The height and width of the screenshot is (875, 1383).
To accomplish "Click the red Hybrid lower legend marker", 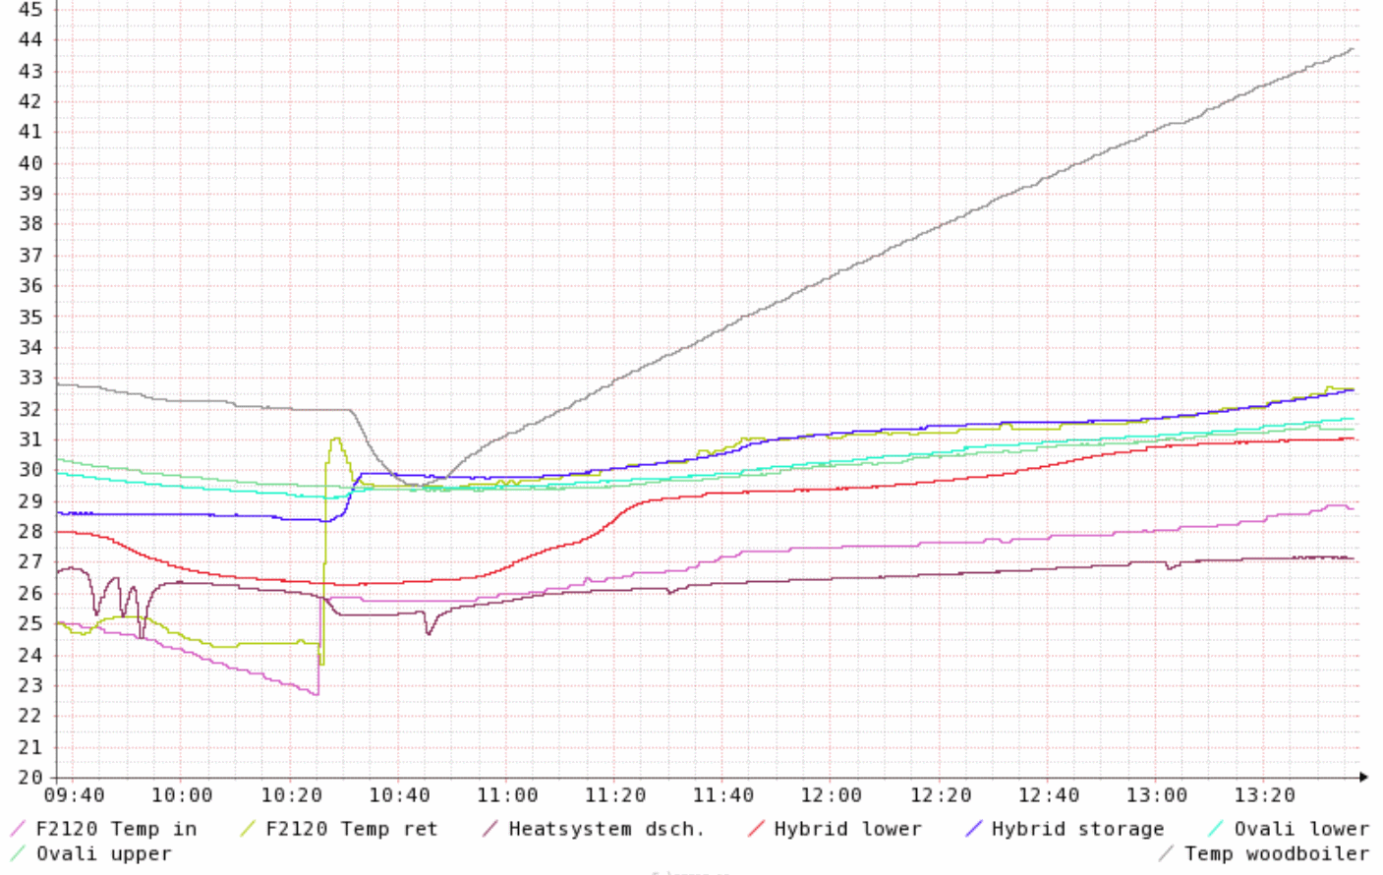I will (756, 829).
